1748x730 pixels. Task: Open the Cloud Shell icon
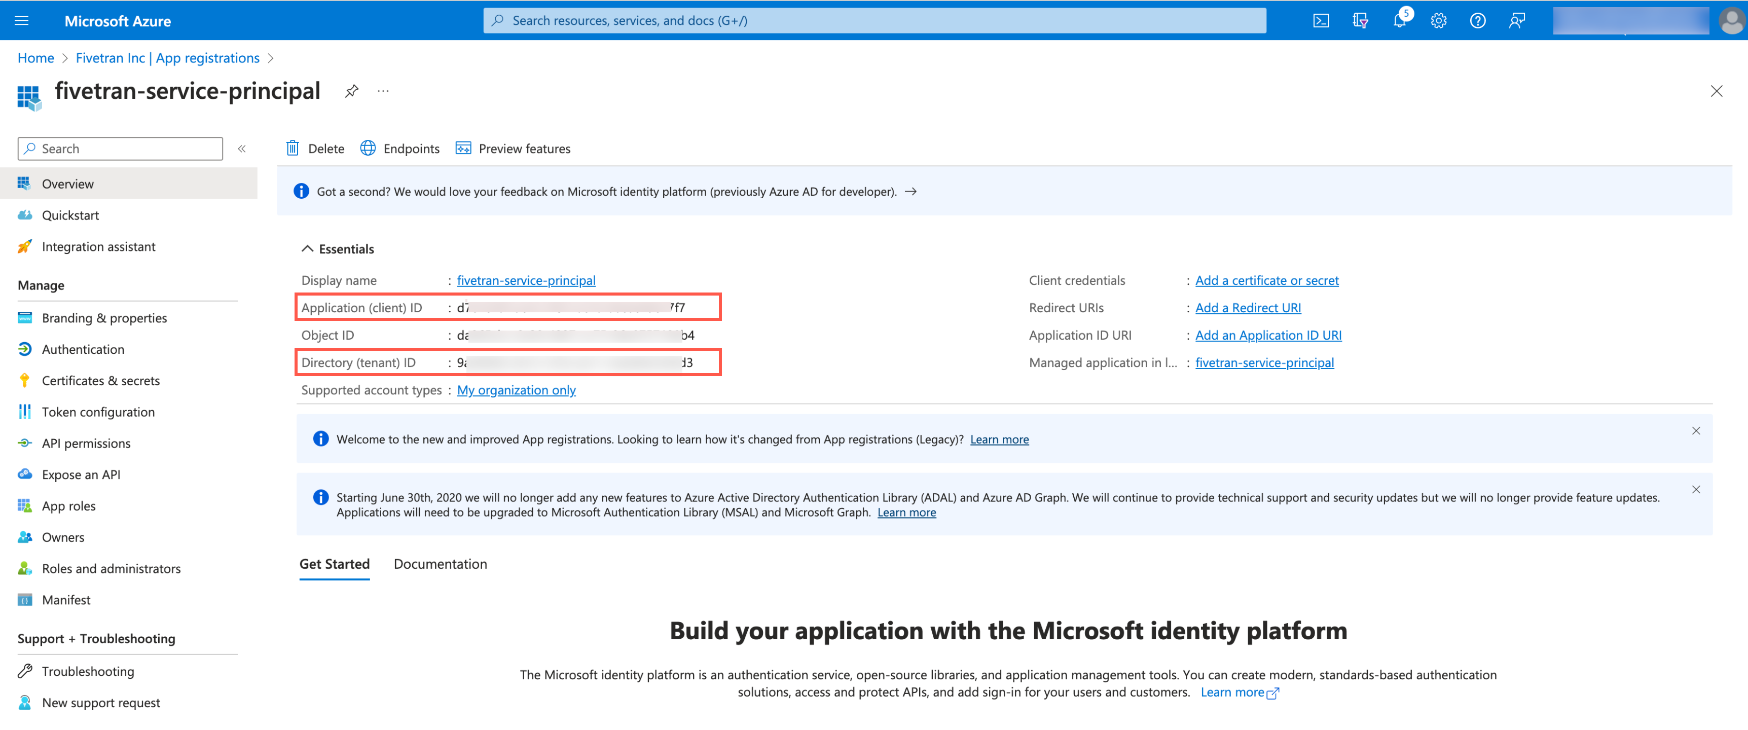[x=1321, y=20]
